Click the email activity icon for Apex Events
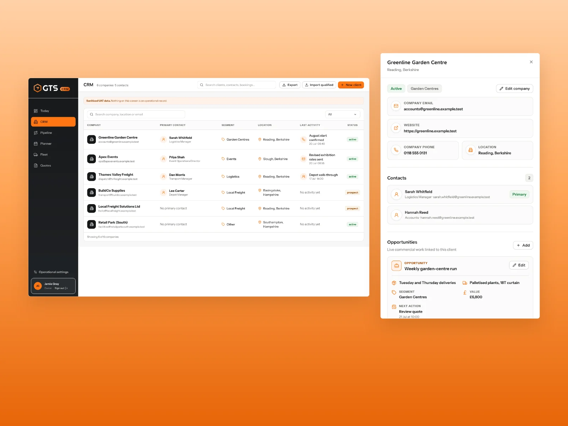The width and height of the screenshot is (568, 426). tap(304, 159)
